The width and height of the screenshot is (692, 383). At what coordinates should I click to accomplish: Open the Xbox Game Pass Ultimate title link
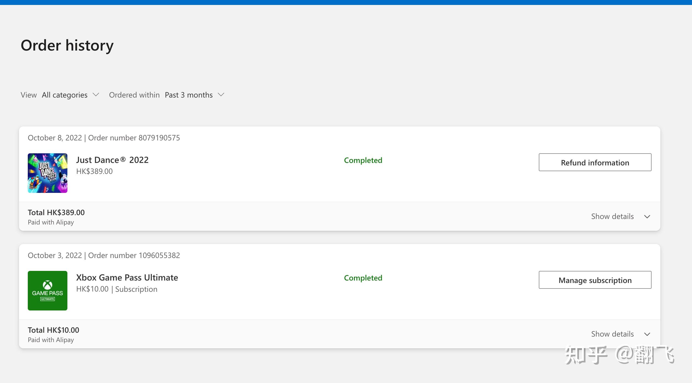point(127,277)
